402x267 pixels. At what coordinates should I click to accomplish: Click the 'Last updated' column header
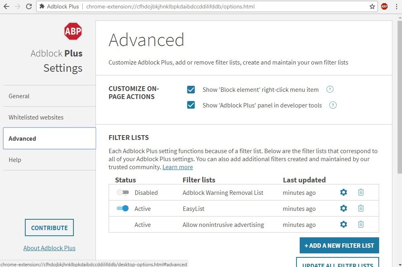click(305, 180)
